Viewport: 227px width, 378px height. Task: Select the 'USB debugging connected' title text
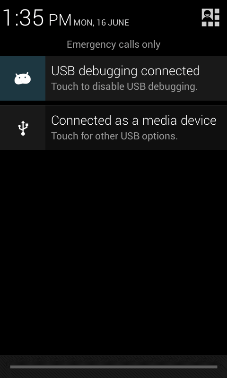125,71
